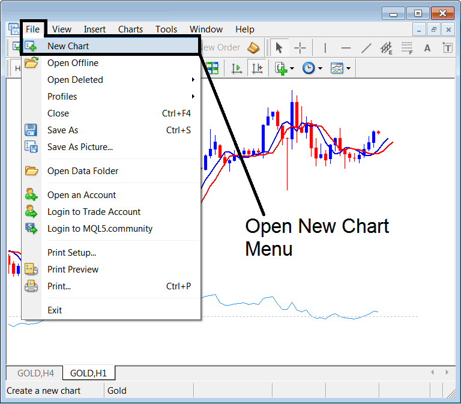This screenshot has width=461, height=404.
Task: Open the View menu
Action: (62, 29)
